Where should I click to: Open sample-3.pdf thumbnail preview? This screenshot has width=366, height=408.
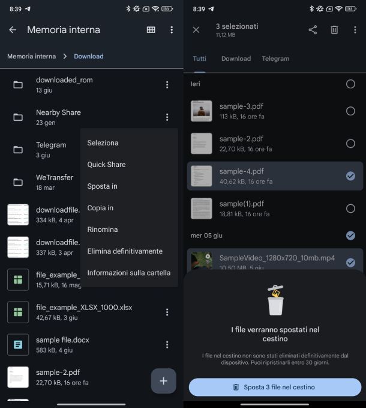click(x=202, y=111)
